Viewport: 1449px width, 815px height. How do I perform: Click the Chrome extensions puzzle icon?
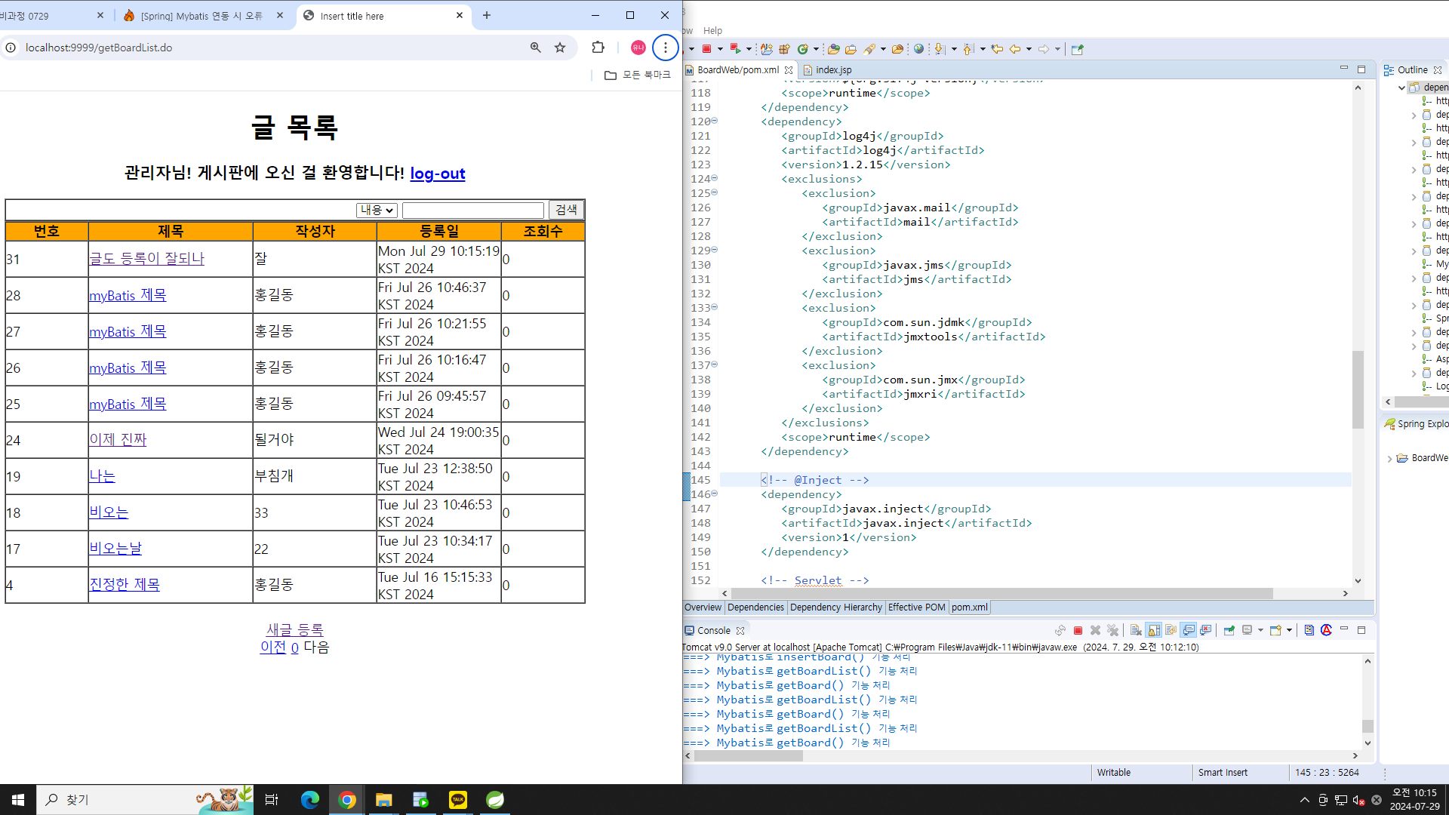(x=598, y=48)
